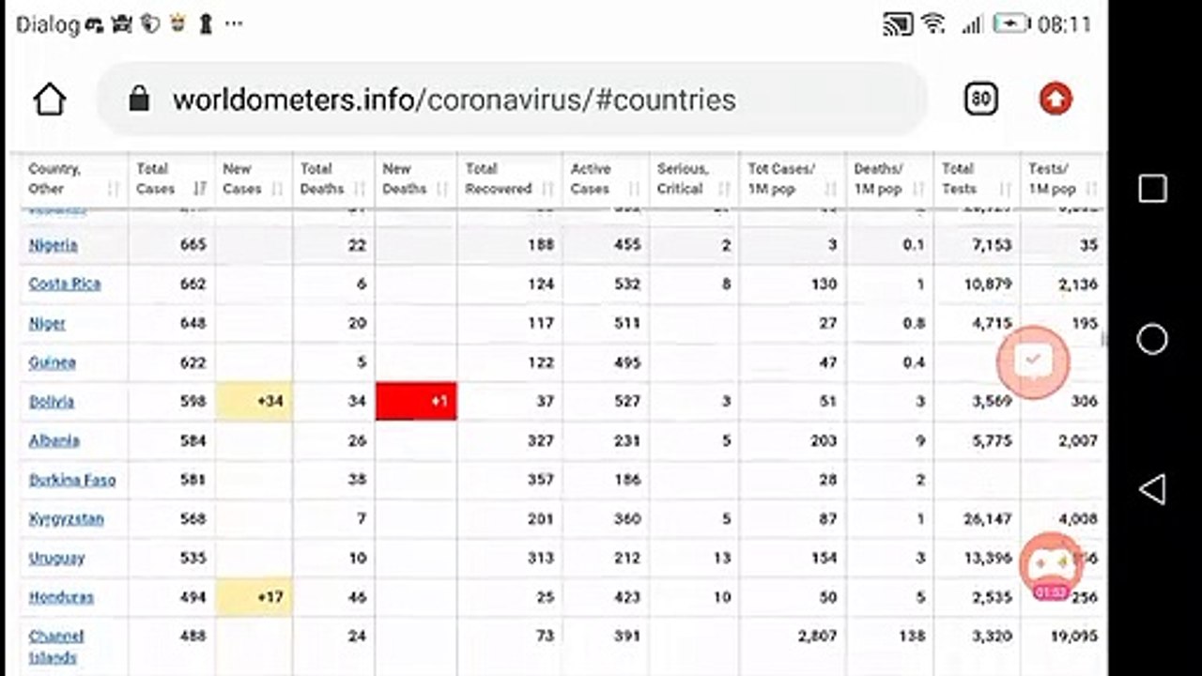The height and width of the screenshot is (676, 1202).
Task: Tap the padlock icon in address bar
Action: coord(139,99)
